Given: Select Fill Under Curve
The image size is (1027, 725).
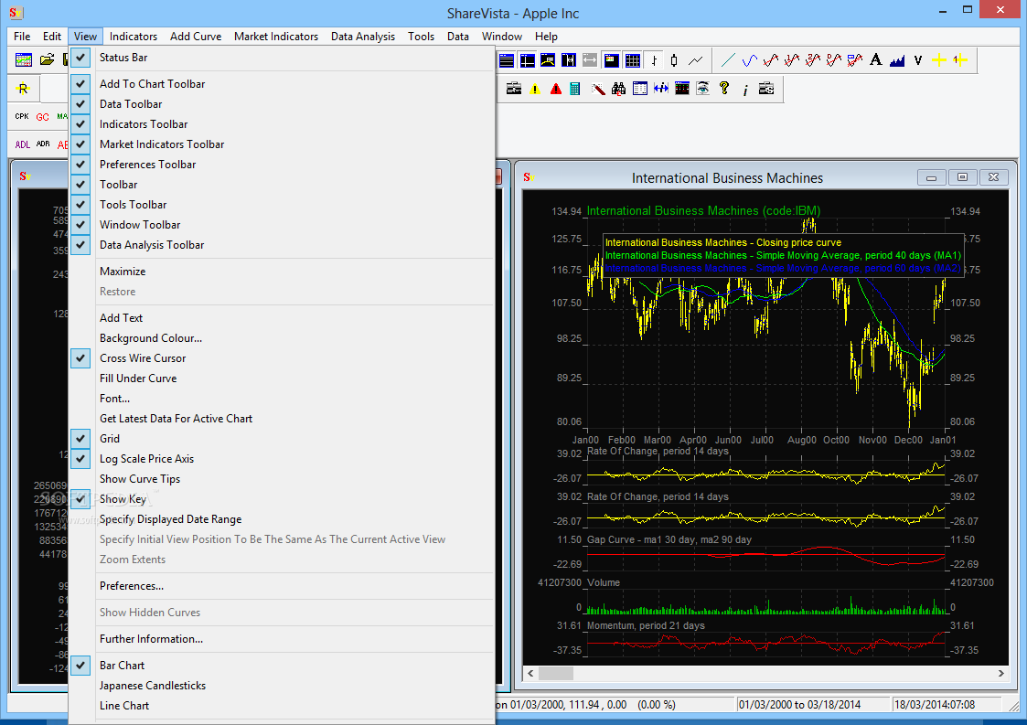Looking at the screenshot, I should (x=282, y=378).
